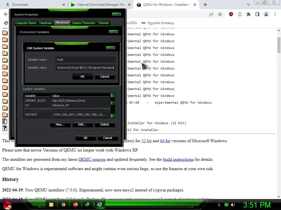Open the Extensions puzzle icon
The width and height of the screenshot is (281, 210).
click(x=249, y=14)
